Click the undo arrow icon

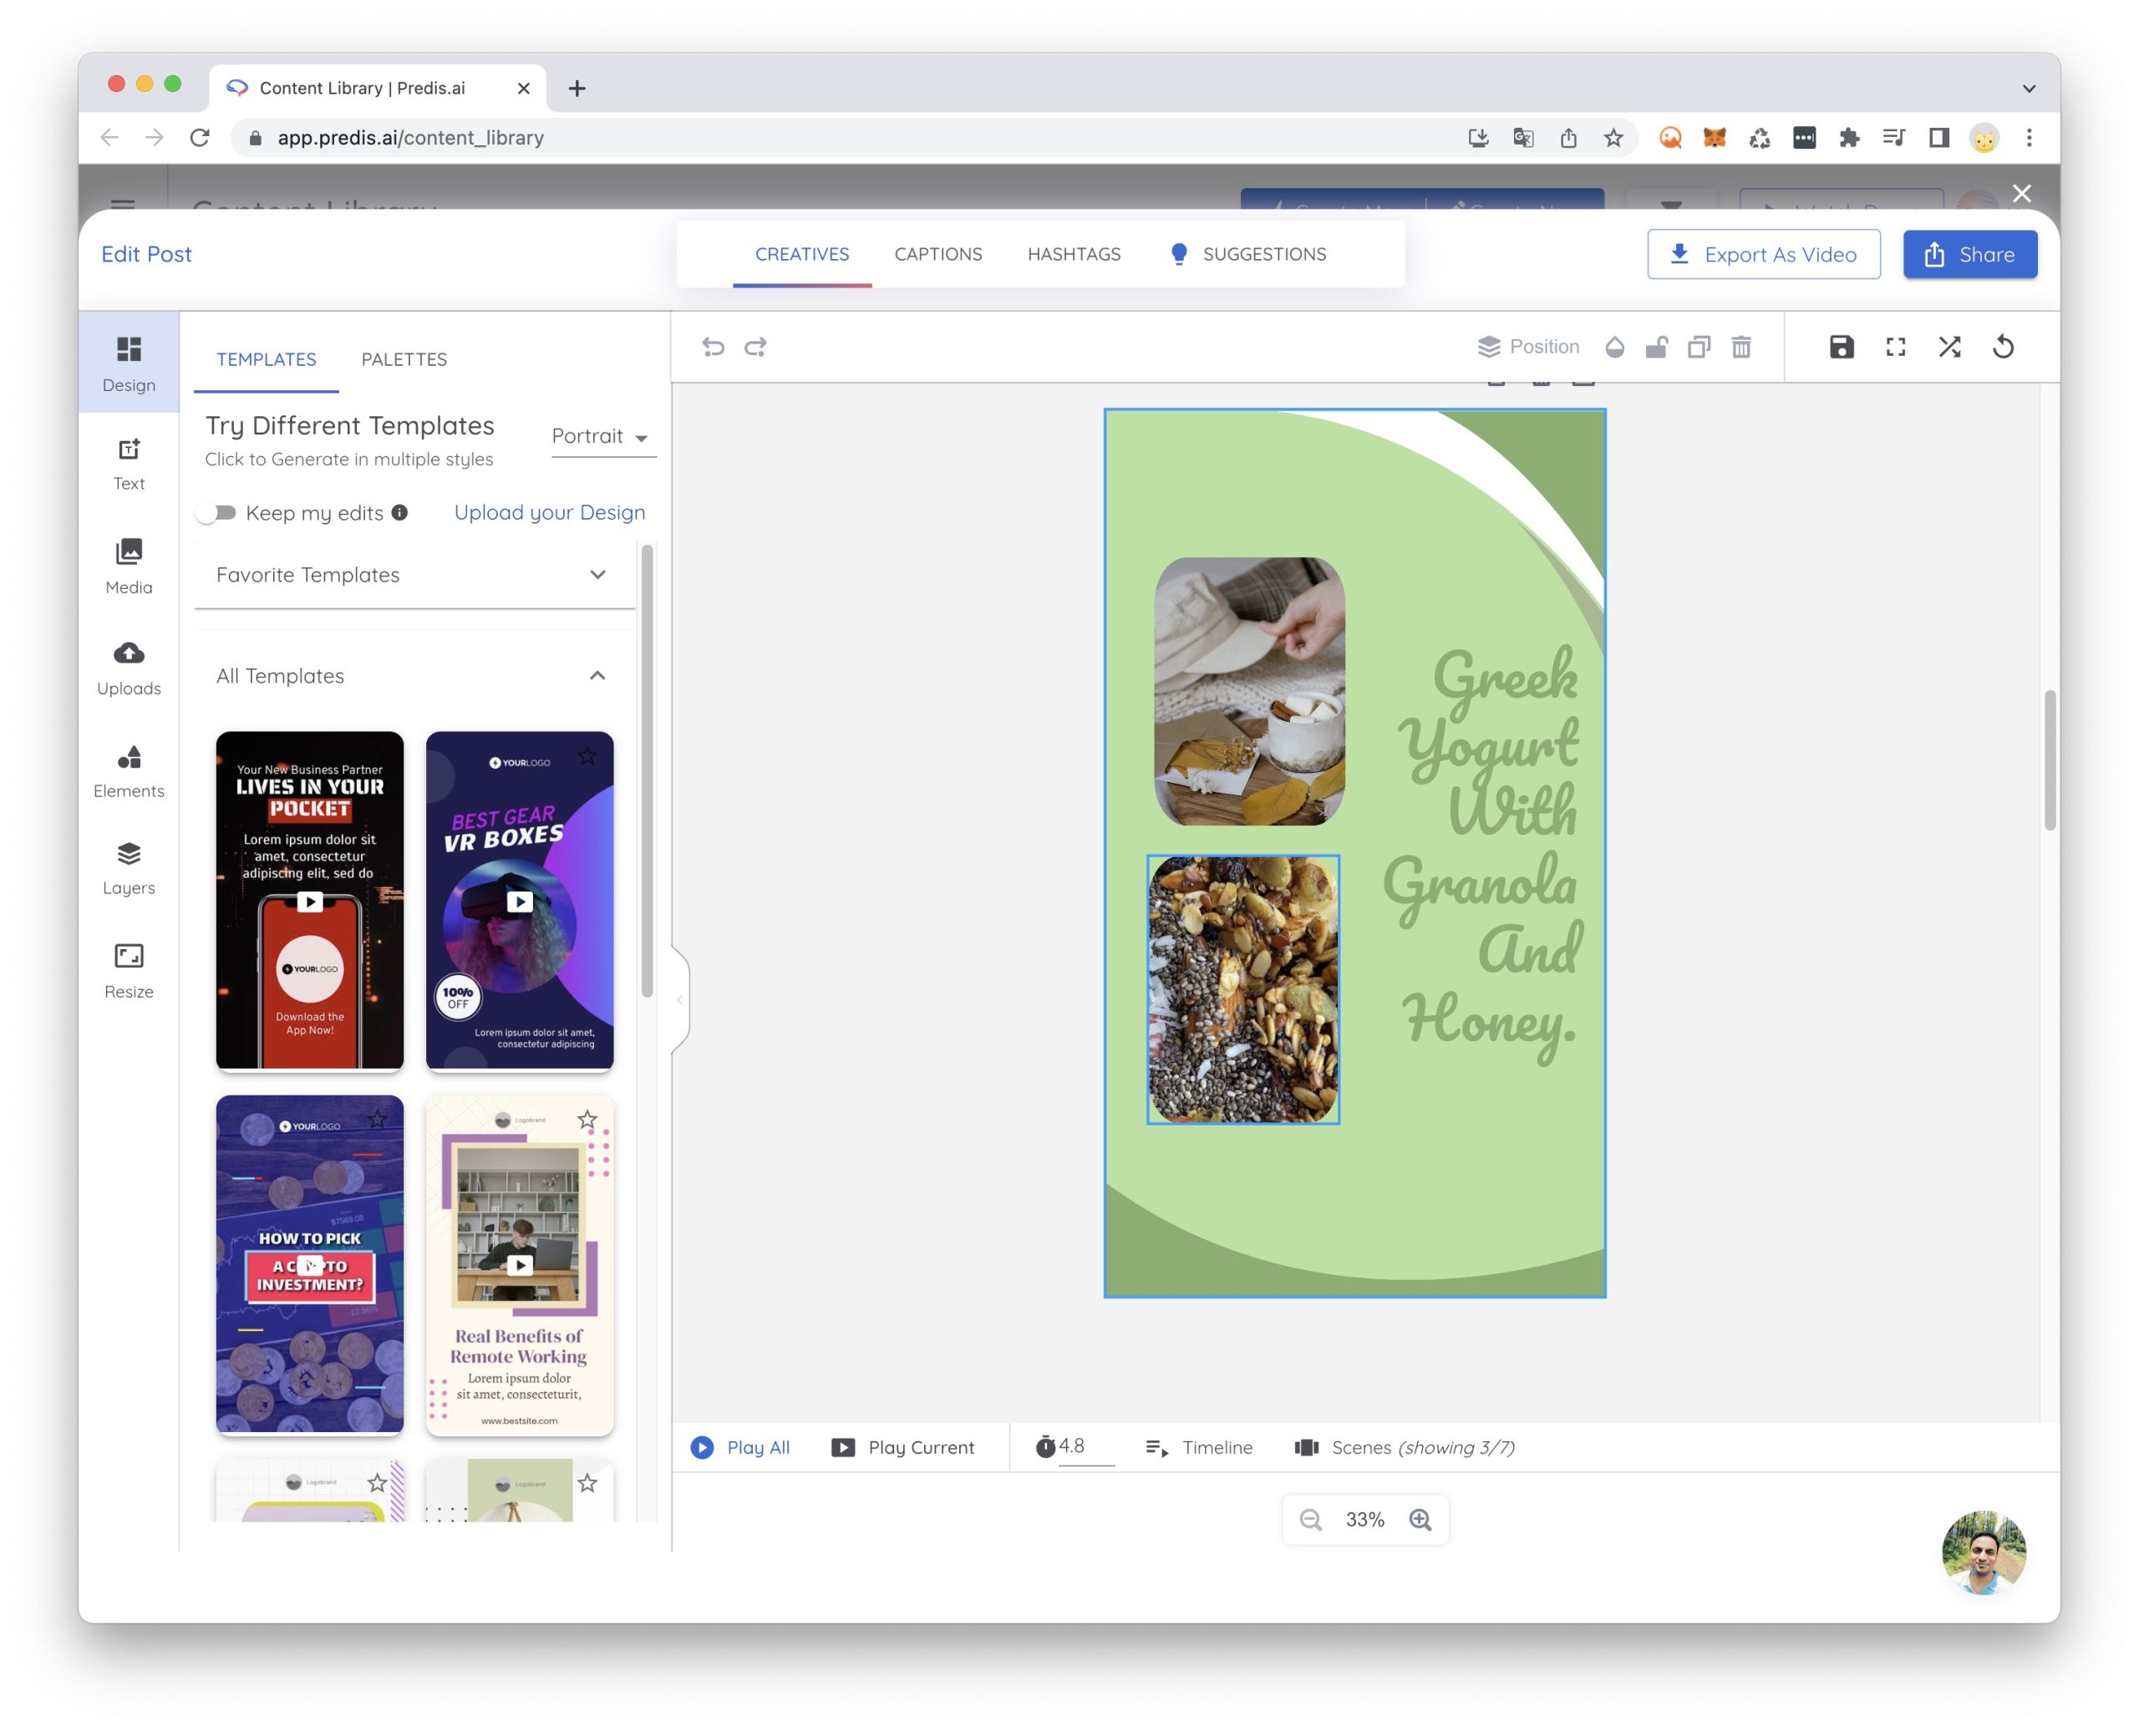point(713,346)
